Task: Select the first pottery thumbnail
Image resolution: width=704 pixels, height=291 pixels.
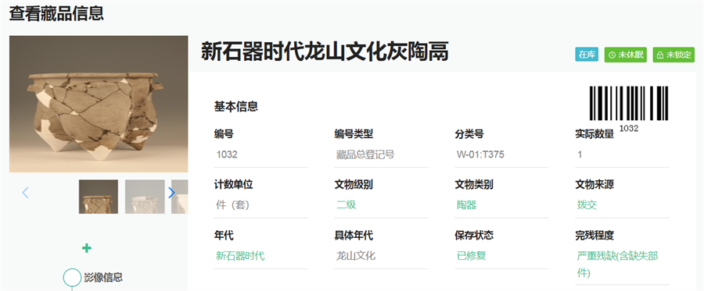Action: pyautogui.click(x=99, y=197)
